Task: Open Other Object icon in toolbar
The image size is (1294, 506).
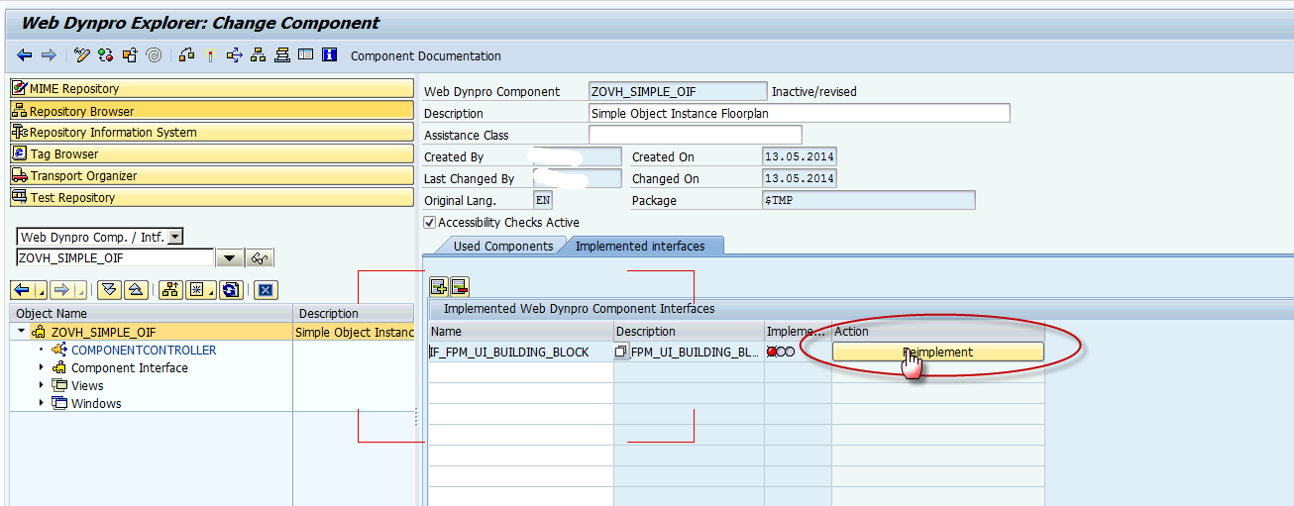Action: click(130, 55)
